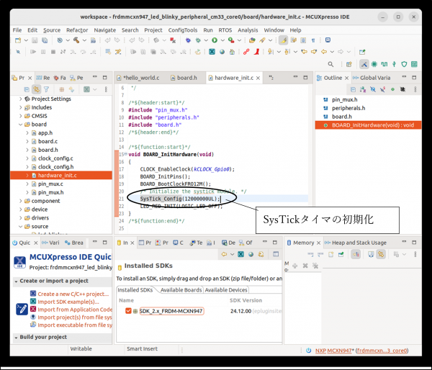Toggle Mark Occurrences highlighter in toolbar
The width and height of the screenshot is (432, 370).
(283, 40)
